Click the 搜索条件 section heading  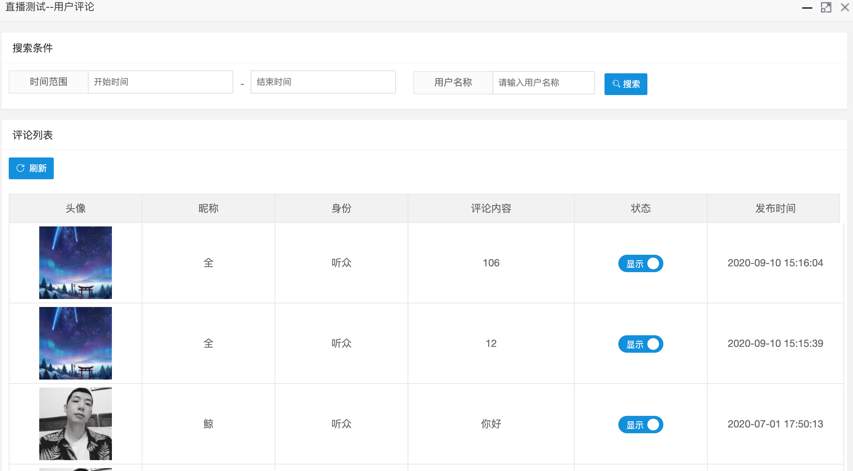coord(33,48)
